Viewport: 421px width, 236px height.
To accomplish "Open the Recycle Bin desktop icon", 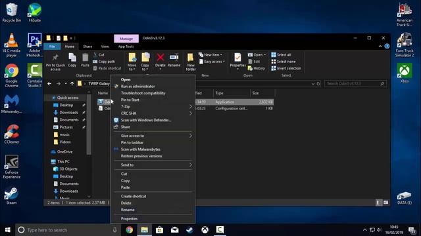I will 12,12.
